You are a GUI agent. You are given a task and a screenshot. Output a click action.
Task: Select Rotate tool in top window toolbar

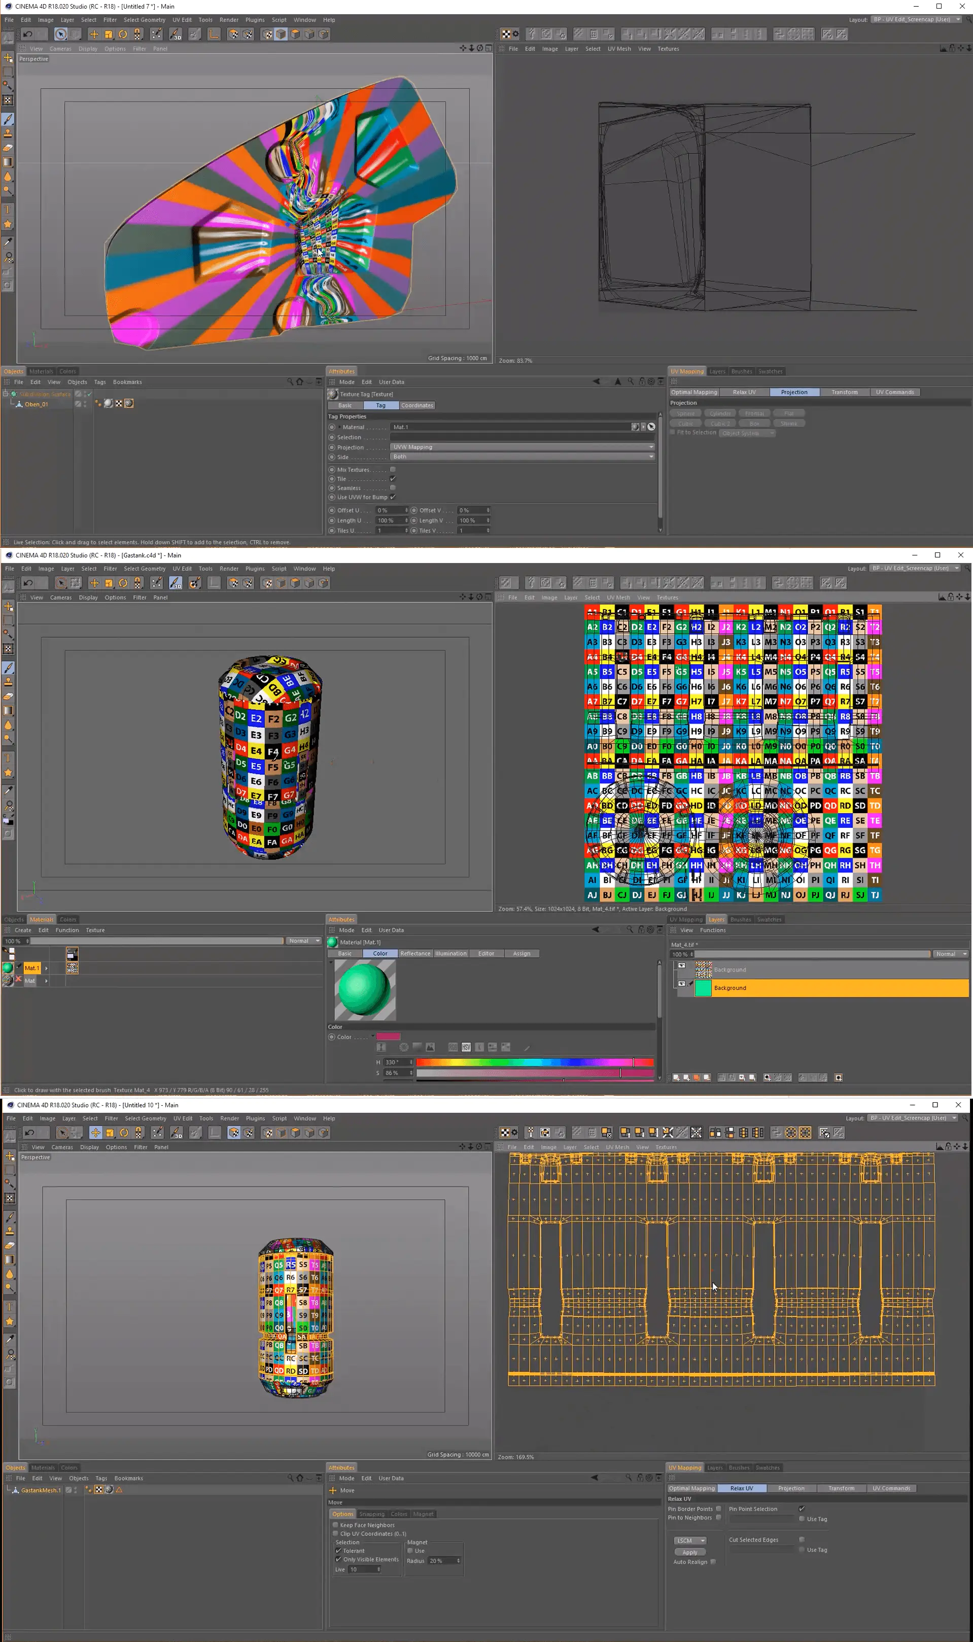pos(123,34)
